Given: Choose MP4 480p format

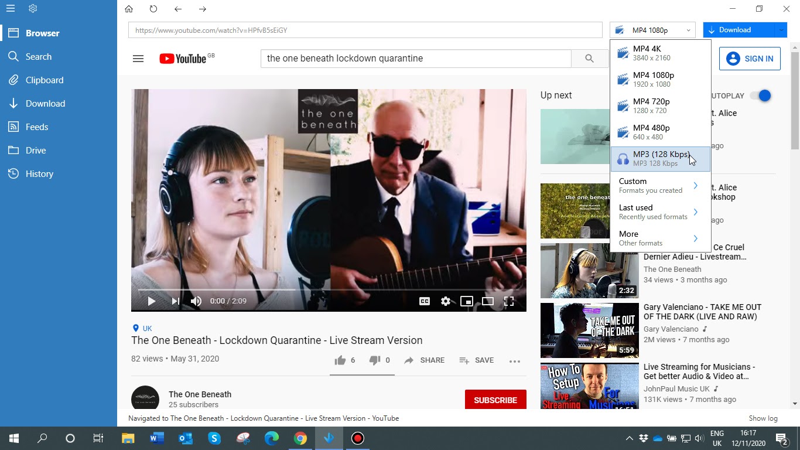Looking at the screenshot, I should (x=661, y=132).
